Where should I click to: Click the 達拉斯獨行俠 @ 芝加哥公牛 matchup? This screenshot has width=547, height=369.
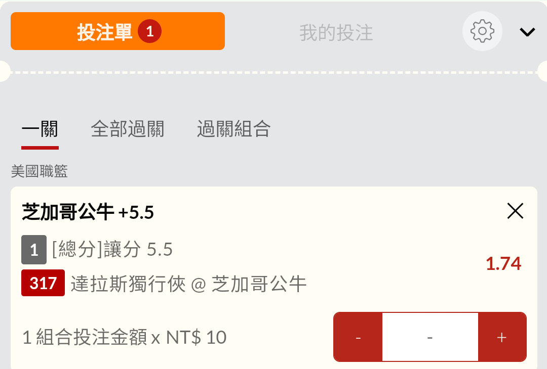189,284
